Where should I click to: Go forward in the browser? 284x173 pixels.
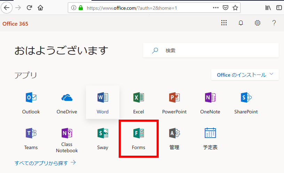pyautogui.click(x=18, y=8)
